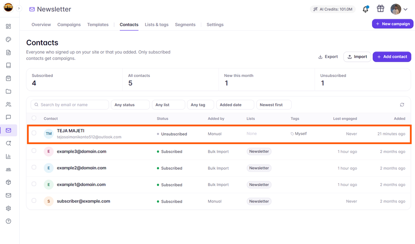Click the Newsletter list chip for subscriber@example.com
The width and height of the screenshot is (415, 244).
259,201
